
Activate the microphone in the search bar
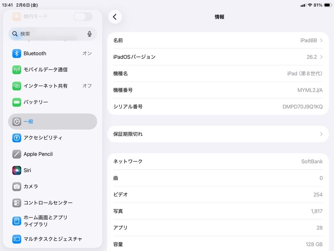click(89, 34)
